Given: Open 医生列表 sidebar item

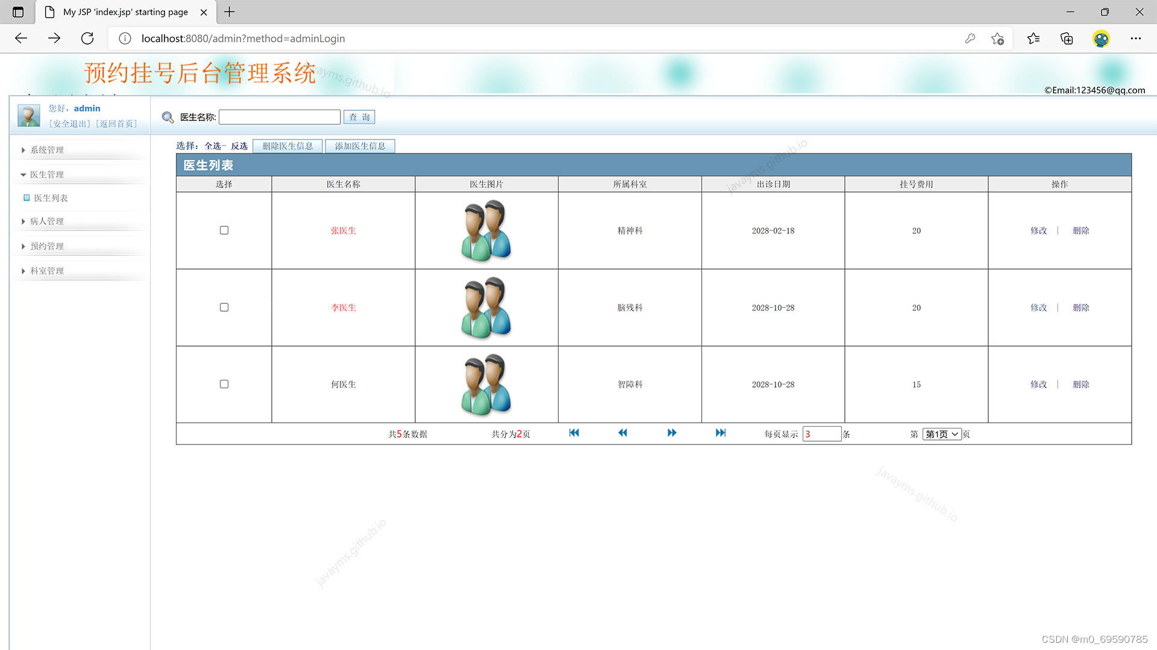Looking at the screenshot, I should tap(51, 198).
